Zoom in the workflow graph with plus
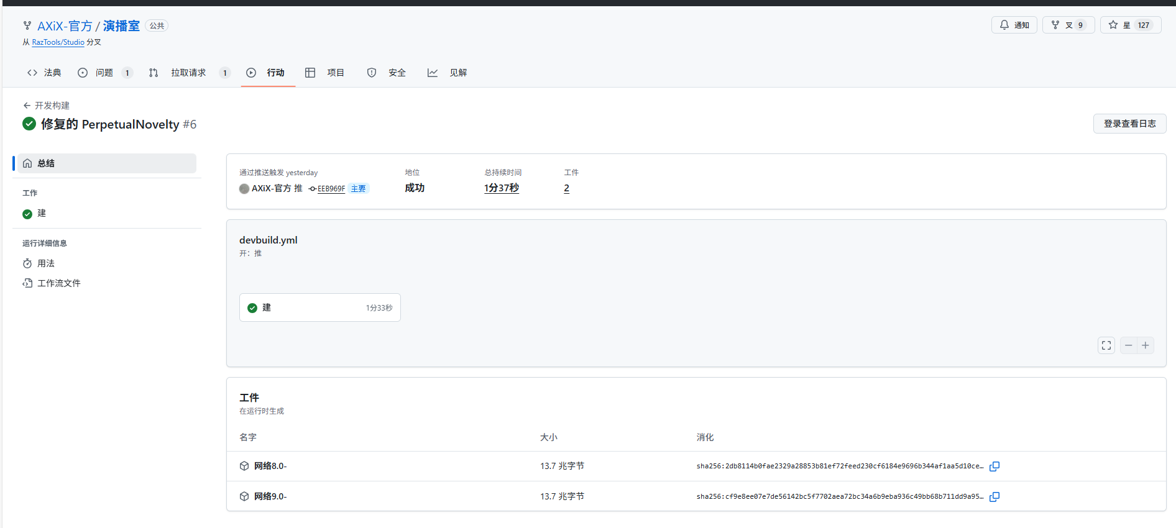Image resolution: width=1176 pixels, height=528 pixels. click(x=1146, y=345)
